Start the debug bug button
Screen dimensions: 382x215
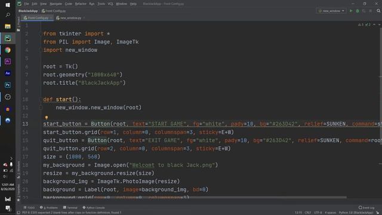click(x=358, y=11)
